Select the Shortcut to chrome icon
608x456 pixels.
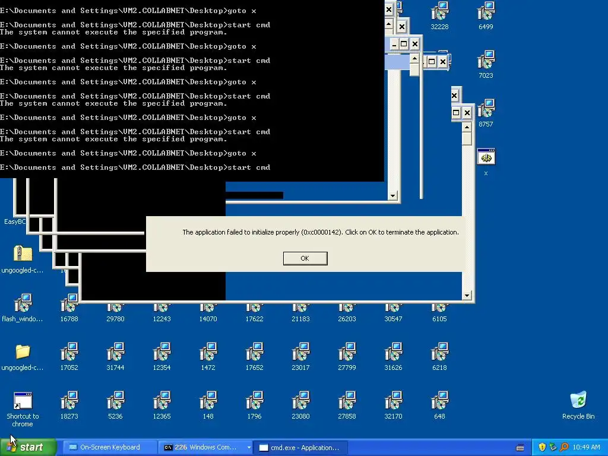tap(23, 409)
